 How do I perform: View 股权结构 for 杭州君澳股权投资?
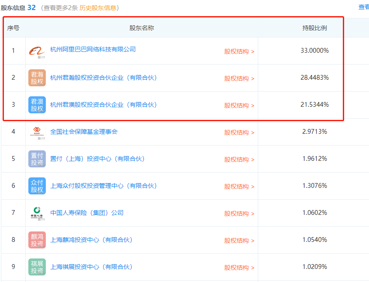[x=239, y=105]
